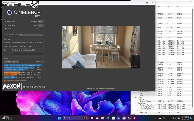The width and height of the screenshot is (194, 121).
Task: Open the Minimum Test Duration dropdown
Action: pos(31,35)
